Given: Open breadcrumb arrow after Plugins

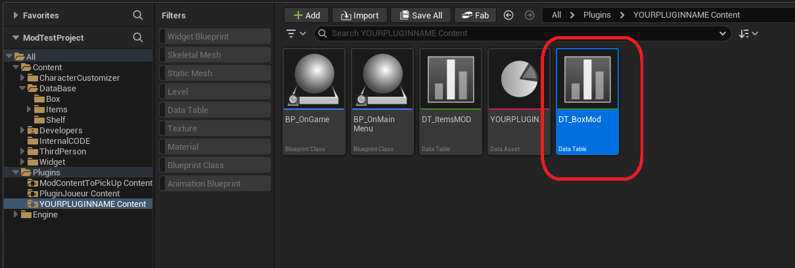Looking at the screenshot, I should click(622, 15).
